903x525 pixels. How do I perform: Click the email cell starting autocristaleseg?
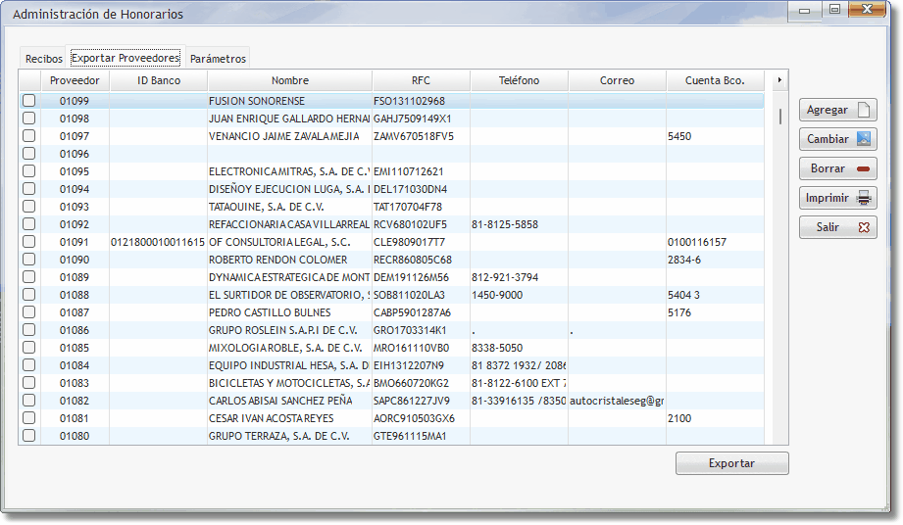617,401
